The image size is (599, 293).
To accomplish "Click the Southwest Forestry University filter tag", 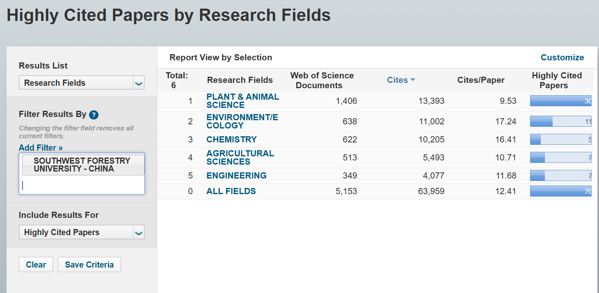I will click(82, 165).
